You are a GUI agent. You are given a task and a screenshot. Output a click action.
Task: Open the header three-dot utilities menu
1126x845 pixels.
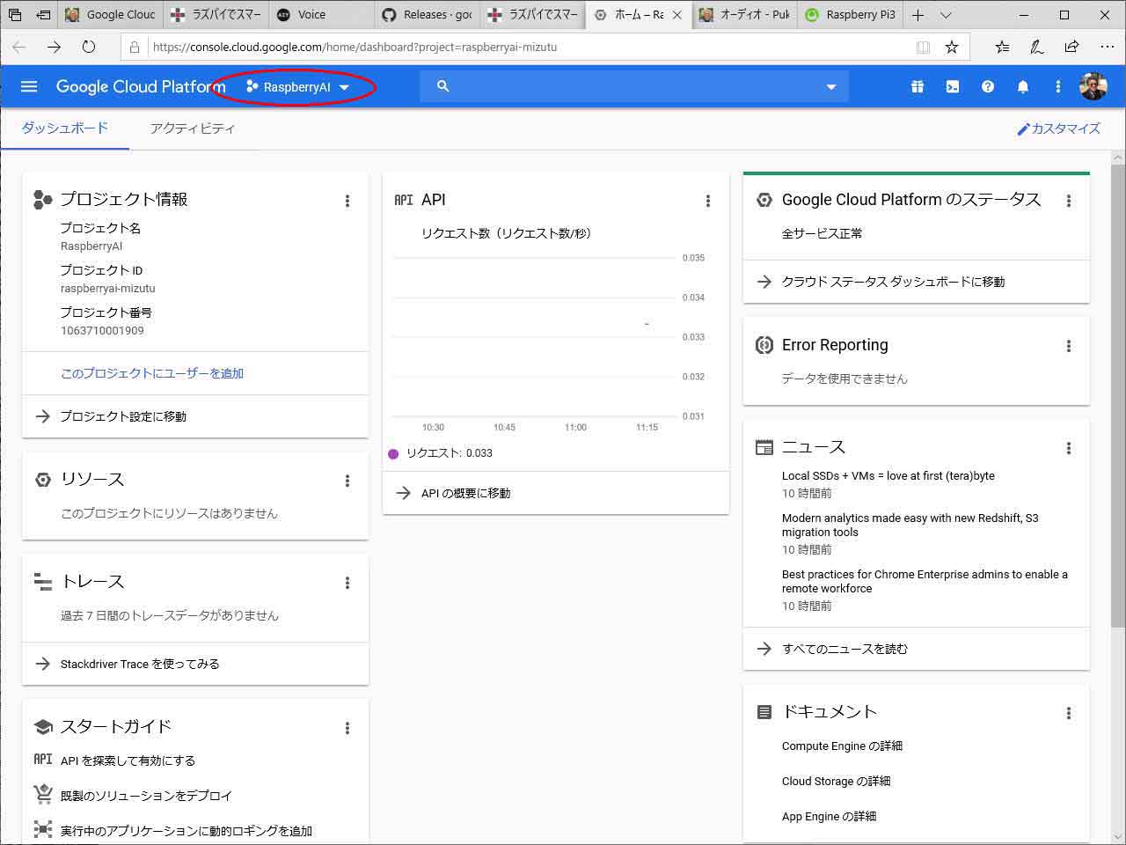(x=1058, y=86)
